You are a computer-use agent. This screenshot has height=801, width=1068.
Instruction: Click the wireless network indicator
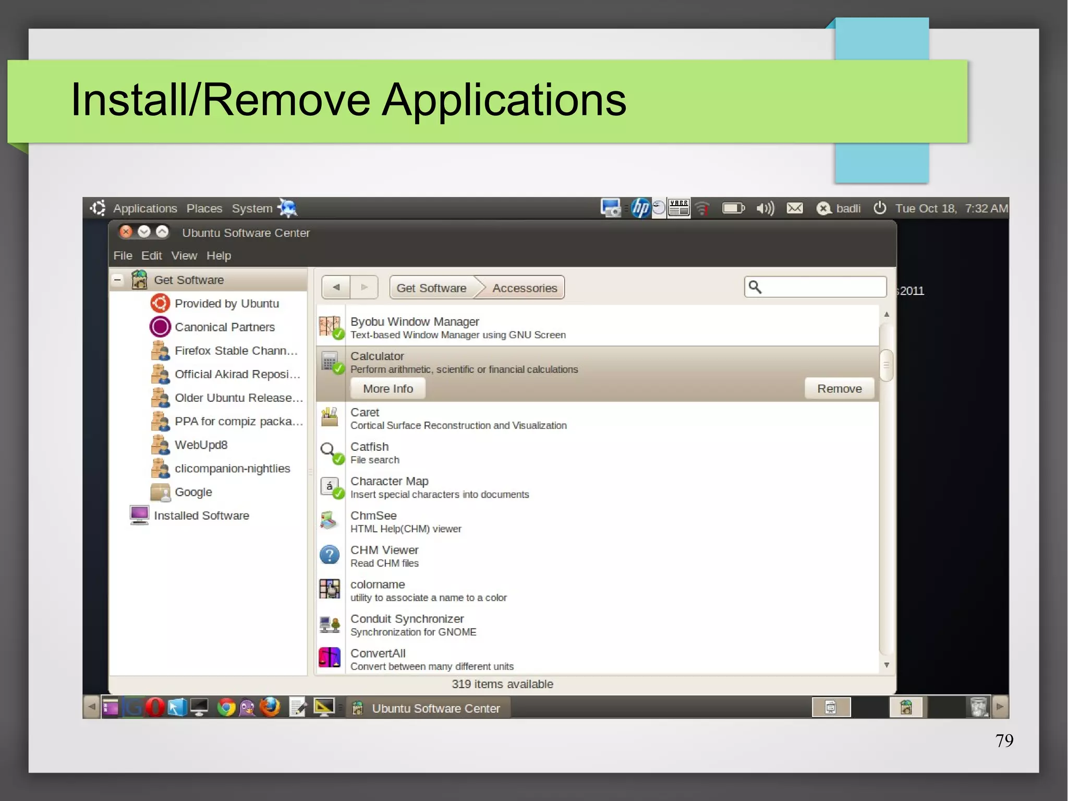[703, 209]
